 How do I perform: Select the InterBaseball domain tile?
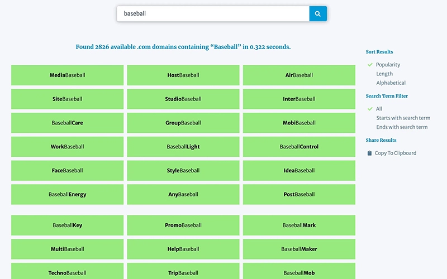point(299,99)
